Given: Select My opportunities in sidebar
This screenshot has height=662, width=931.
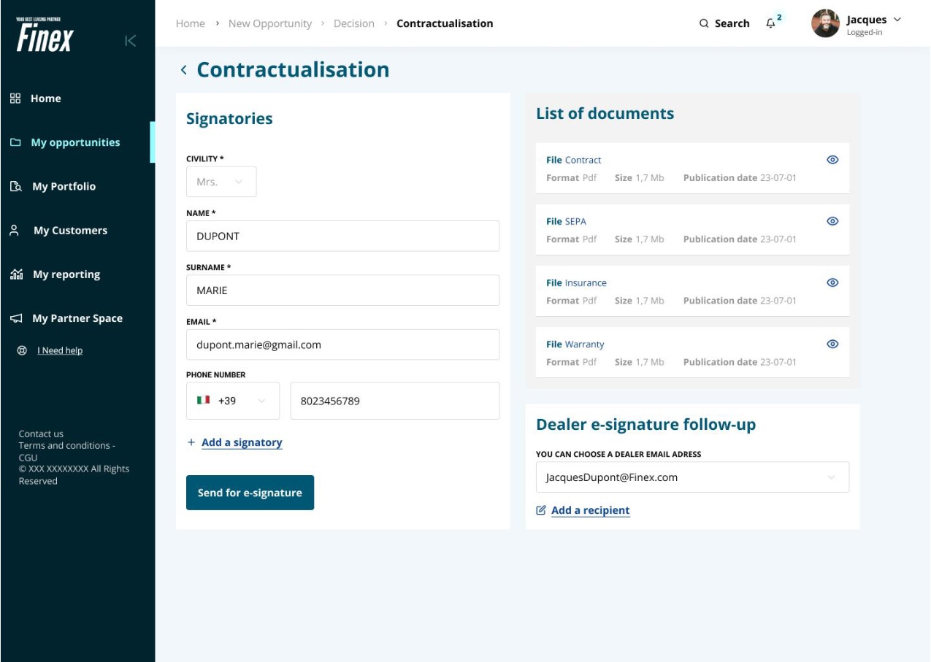Looking at the screenshot, I should (x=75, y=142).
